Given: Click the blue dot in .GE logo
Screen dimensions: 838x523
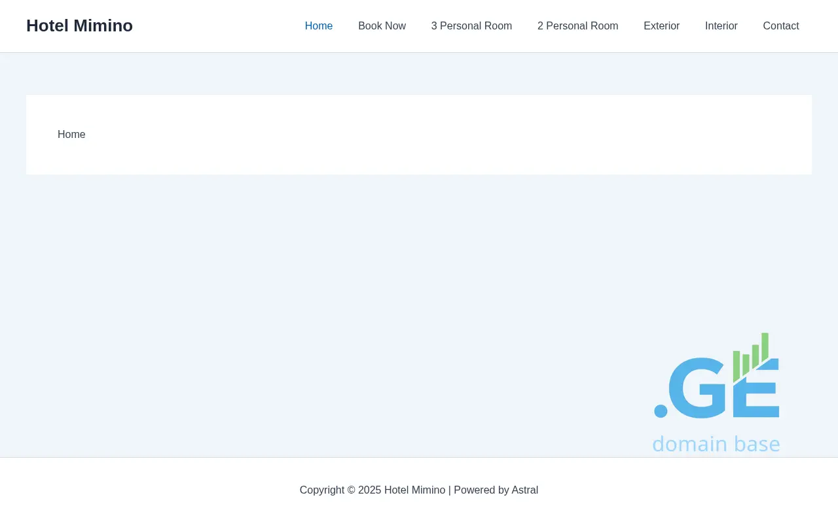Looking at the screenshot, I should pos(661,411).
